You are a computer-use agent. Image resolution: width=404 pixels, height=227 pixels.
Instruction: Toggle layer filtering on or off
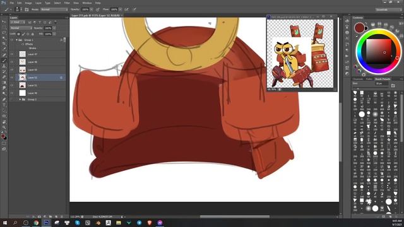56,23
